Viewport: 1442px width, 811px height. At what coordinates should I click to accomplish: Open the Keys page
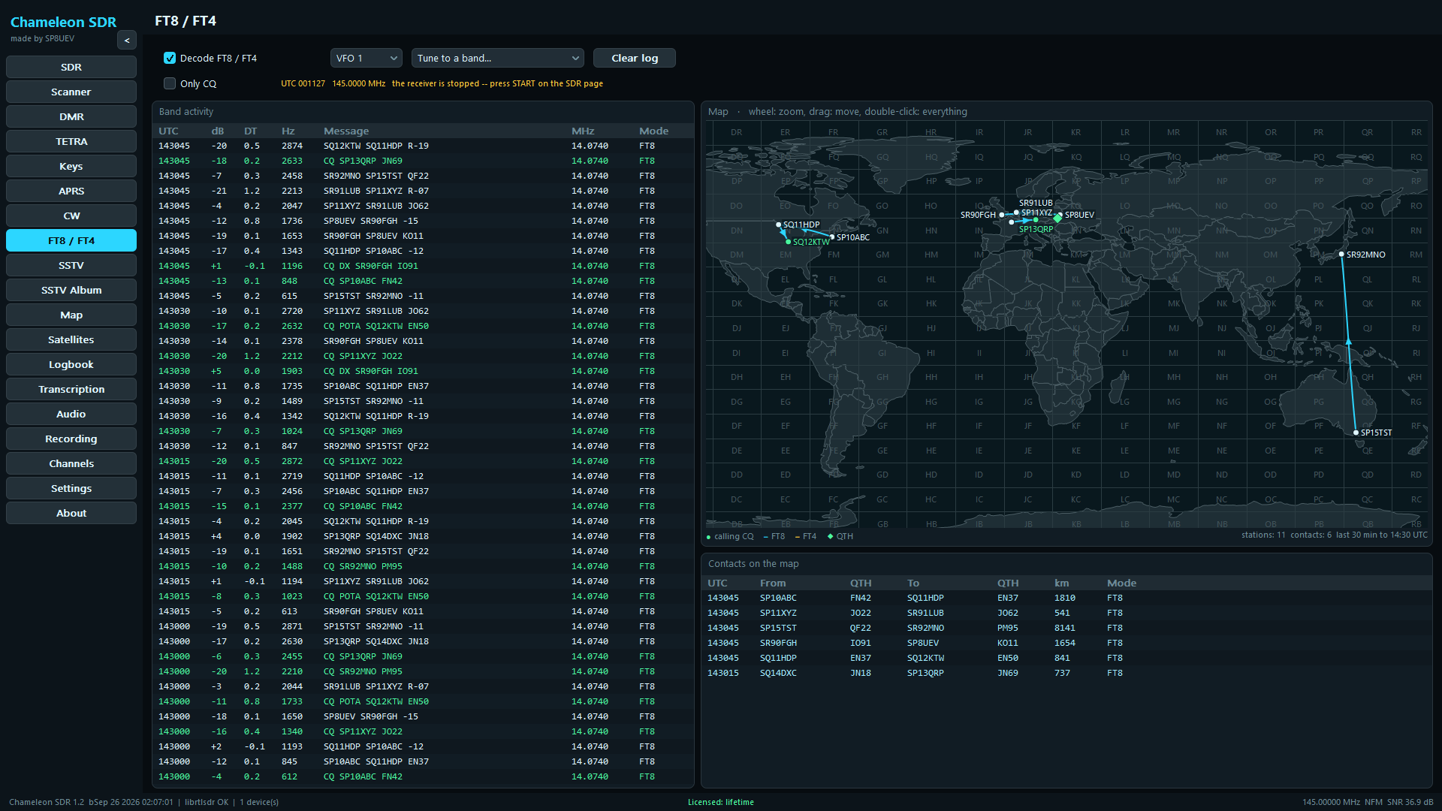(x=71, y=166)
